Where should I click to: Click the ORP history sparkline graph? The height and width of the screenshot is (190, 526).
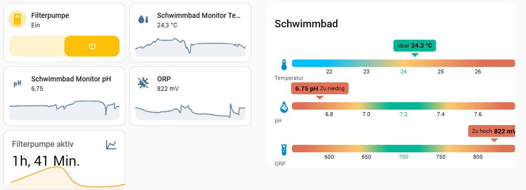pyautogui.click(x=190, y=111)
